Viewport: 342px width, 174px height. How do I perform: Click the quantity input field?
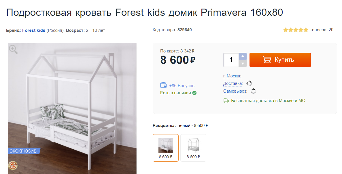(231, 60)
